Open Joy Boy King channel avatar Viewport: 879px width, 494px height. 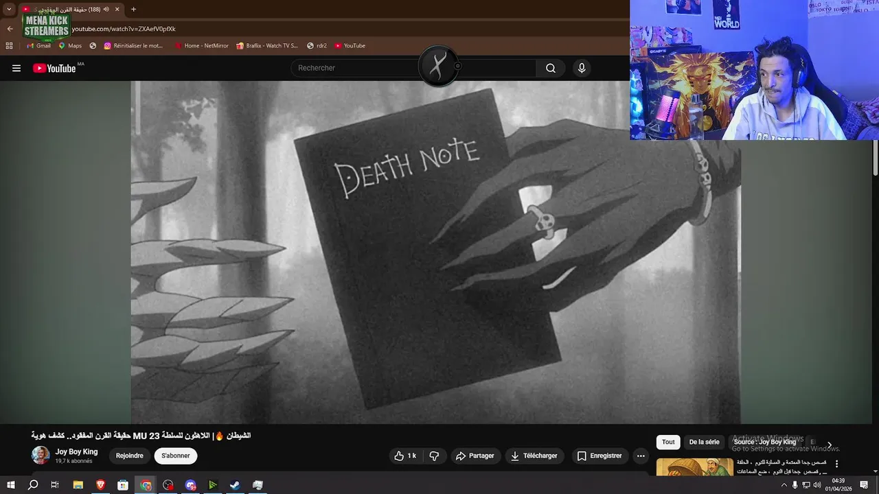tap(41, 456)
